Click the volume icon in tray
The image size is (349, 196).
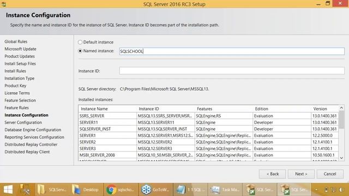pos(342,189)
